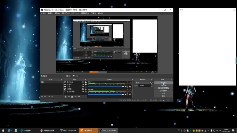The width and height of the screenshot is (237, 133).
Task: Move the scene up in the Scenes panel
Action: tap(49, 97)
